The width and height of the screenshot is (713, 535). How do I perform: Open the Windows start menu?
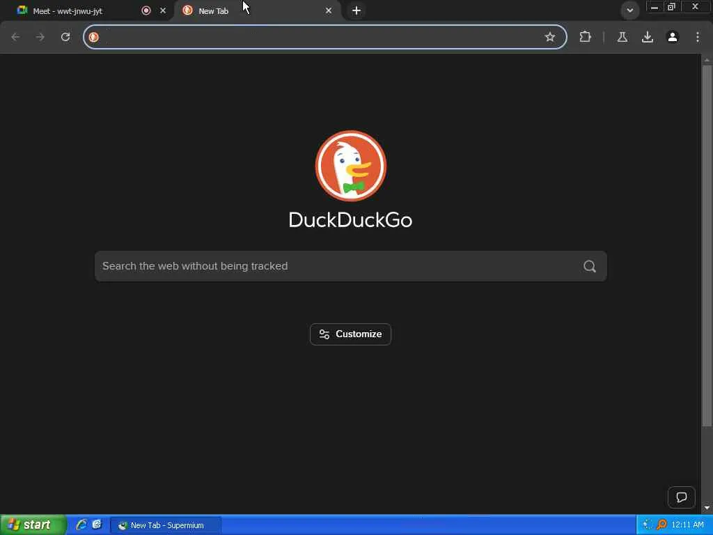pyautogui.click(x=33, y=525)
